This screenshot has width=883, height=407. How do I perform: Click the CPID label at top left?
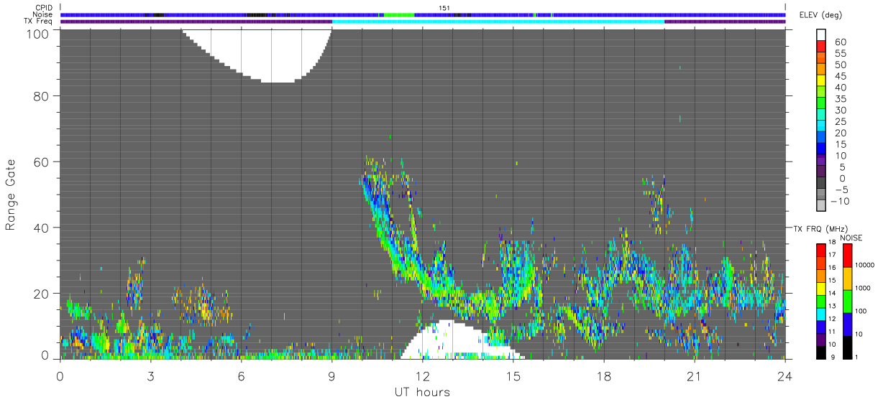pyautogui.click(x=44, y=8)
